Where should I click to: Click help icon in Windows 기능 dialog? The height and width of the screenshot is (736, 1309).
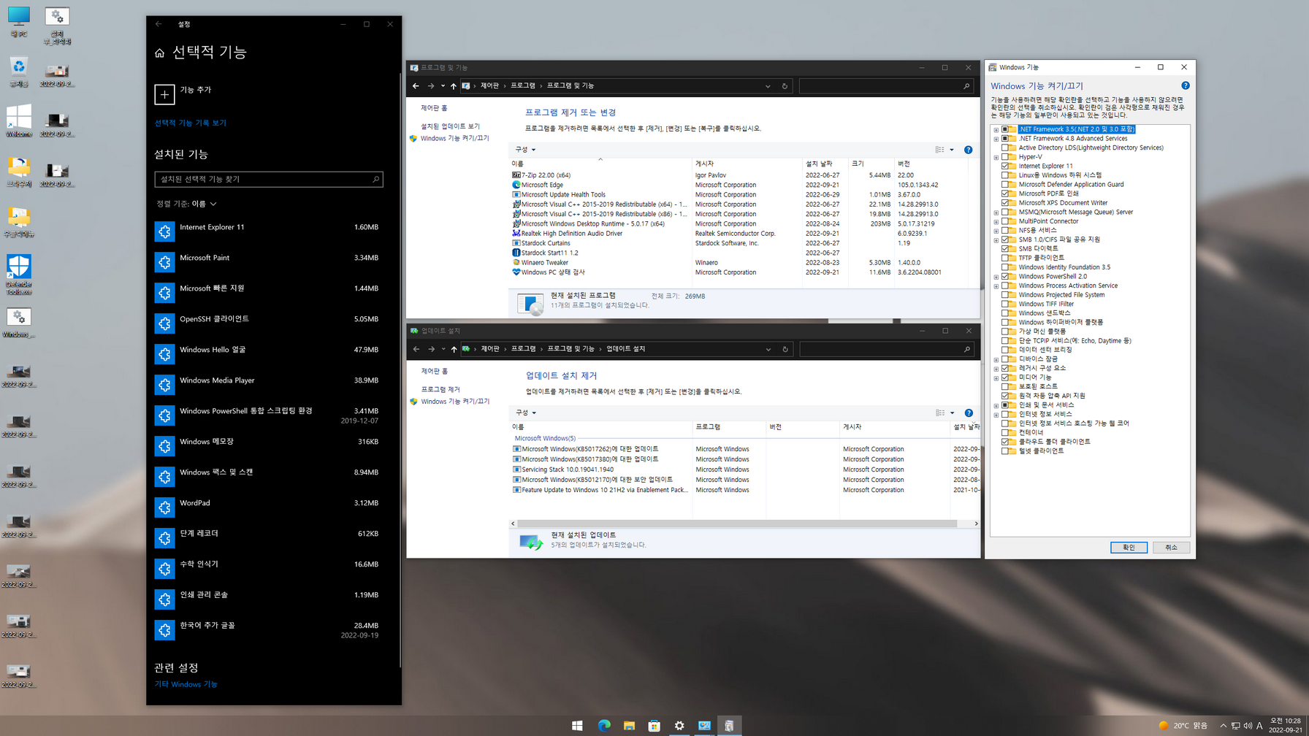(1185, 85)
